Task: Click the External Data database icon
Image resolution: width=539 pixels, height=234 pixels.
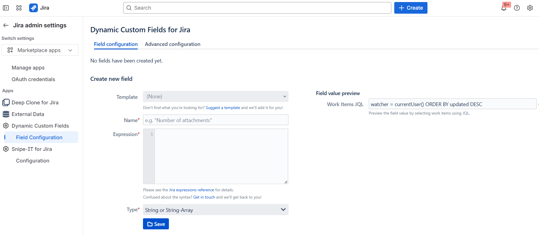Action: coord(6,114)
